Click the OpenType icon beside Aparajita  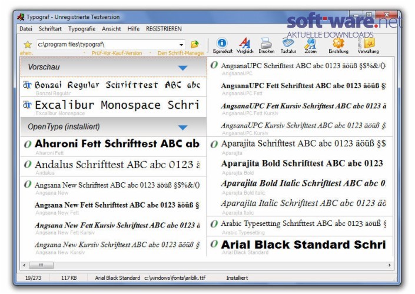[214, 144]
